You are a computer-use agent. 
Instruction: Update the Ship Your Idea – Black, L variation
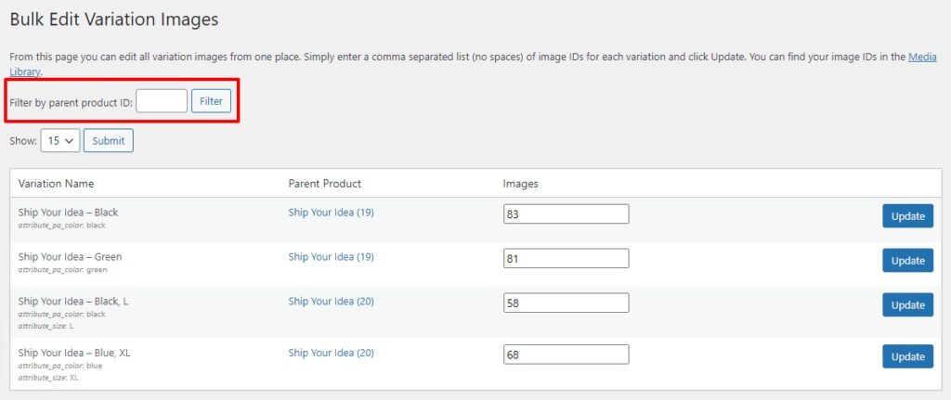tap(906, 305)
